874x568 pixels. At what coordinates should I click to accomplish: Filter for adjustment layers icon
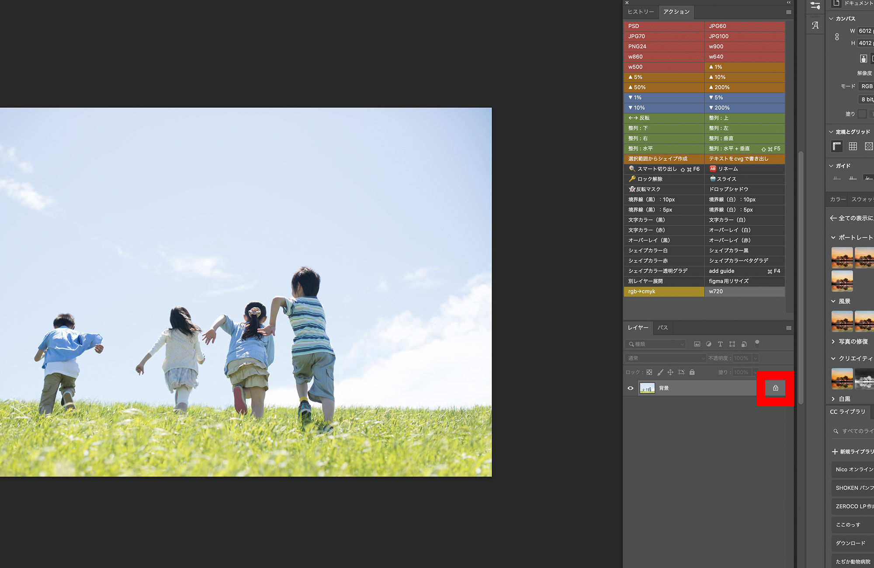[x=708, y=344]
